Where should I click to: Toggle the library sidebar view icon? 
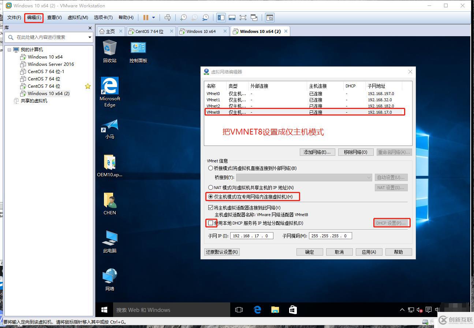click(x=221, y=18)
